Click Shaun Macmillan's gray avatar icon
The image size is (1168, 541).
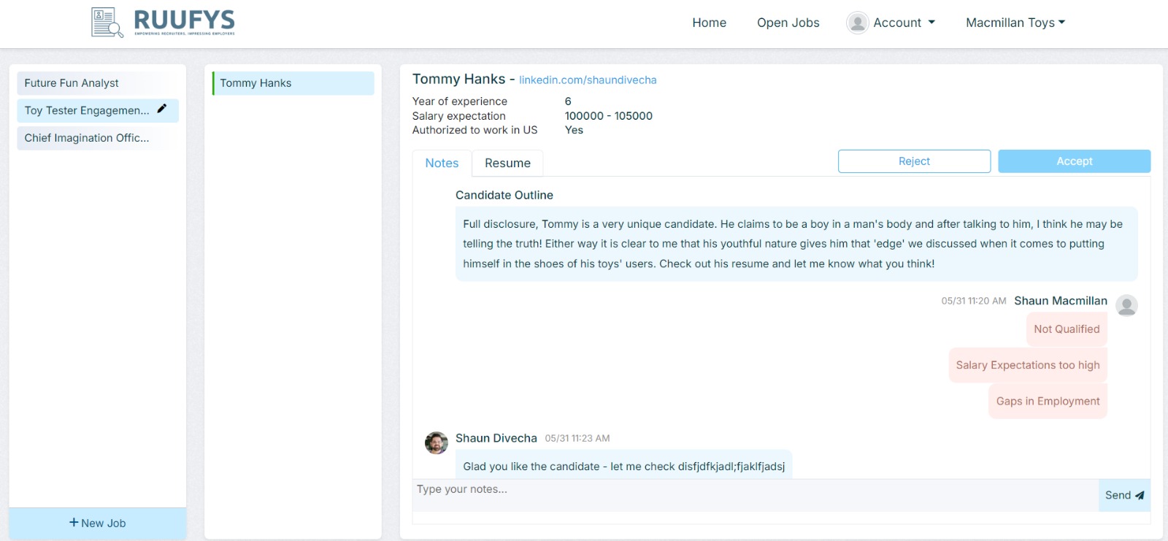pos(1126,305)
